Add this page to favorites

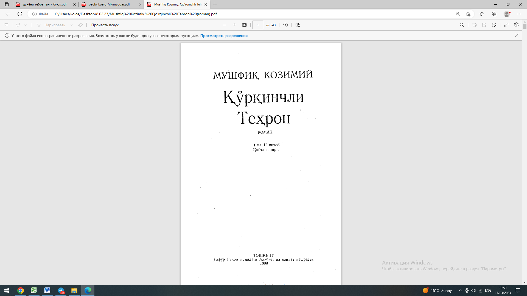tap(468, 14)
